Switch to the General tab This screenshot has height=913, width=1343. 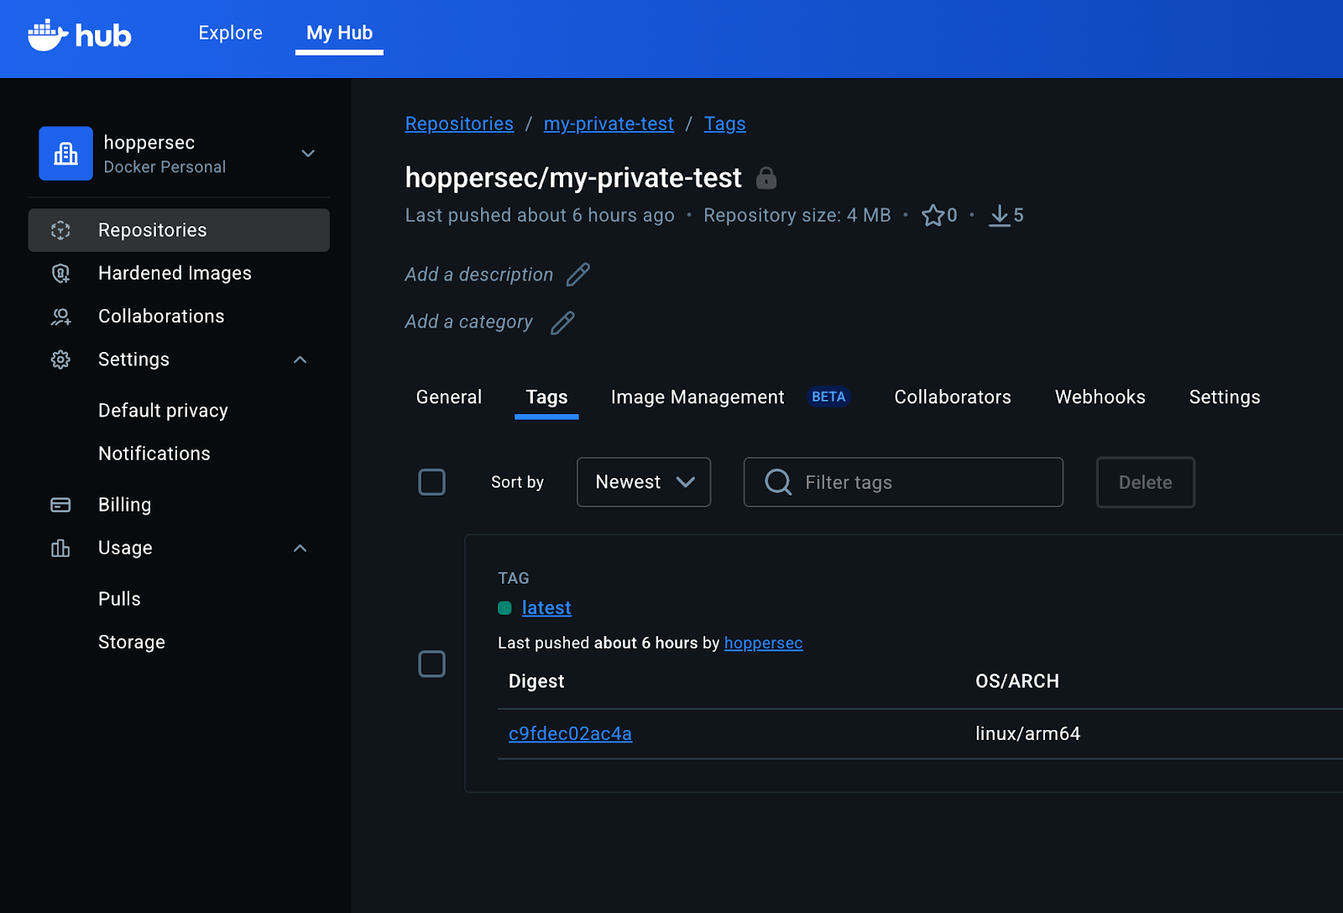pyautogui.click(x=449, y=397)
